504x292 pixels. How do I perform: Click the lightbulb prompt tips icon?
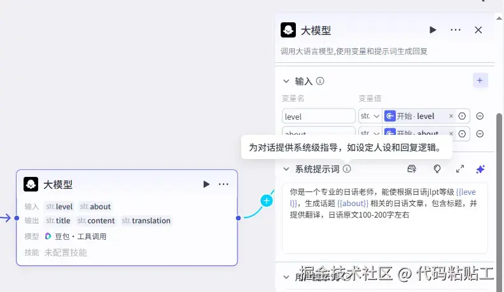[x=437, y=169]
